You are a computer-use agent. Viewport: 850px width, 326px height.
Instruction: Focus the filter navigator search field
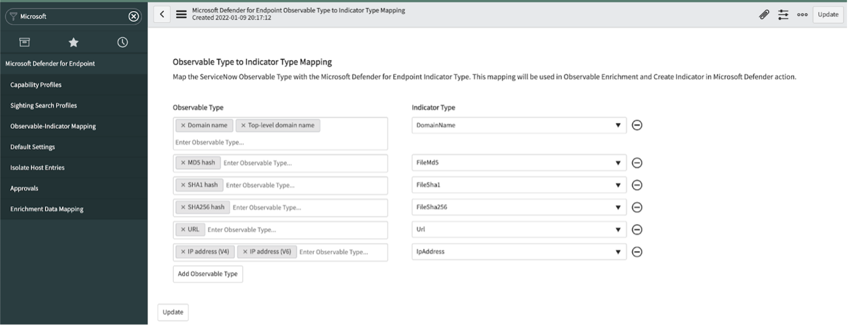(72, 17)
